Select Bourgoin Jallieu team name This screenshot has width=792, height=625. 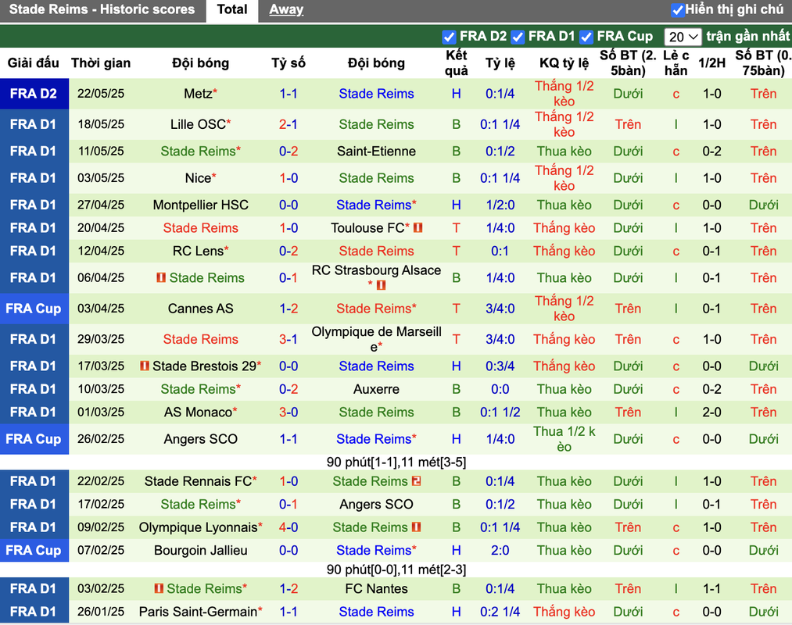coord(200,550)
